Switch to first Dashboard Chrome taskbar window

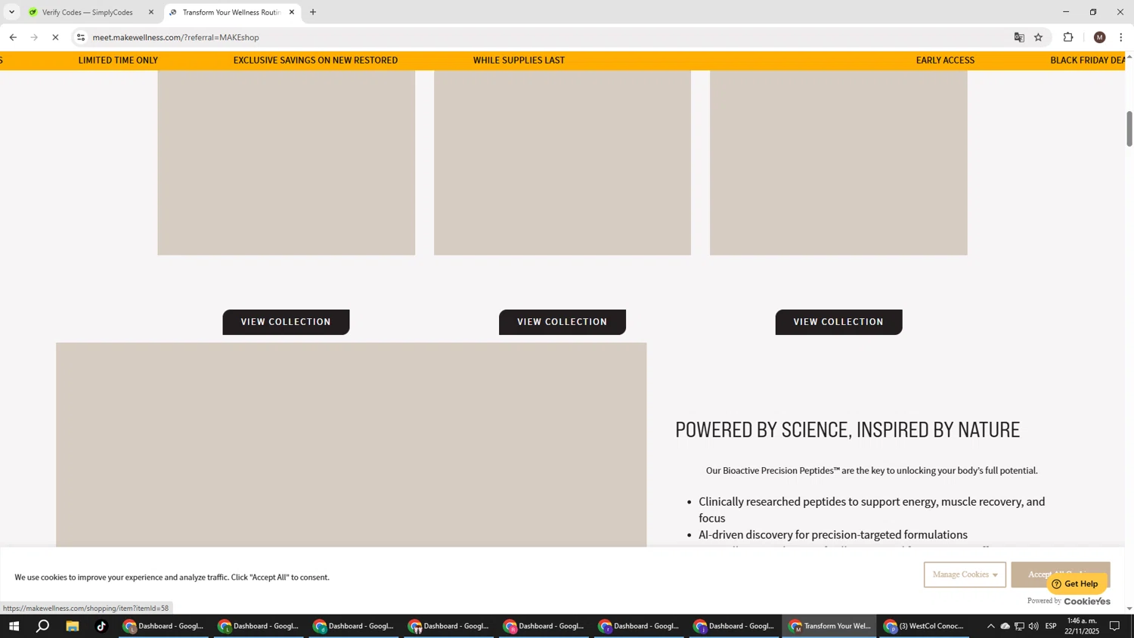[165, 626]
